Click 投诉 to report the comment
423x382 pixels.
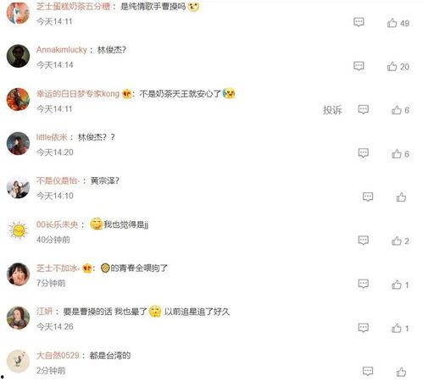coord(332,110)
